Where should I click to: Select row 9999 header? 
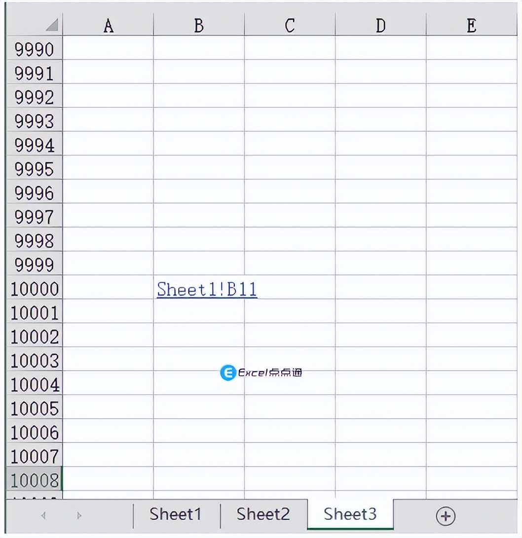35,263
